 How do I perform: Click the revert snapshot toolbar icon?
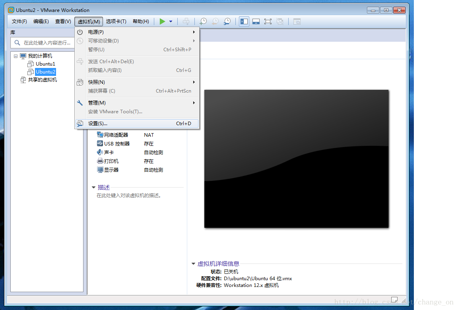click(x=215, y=21)
